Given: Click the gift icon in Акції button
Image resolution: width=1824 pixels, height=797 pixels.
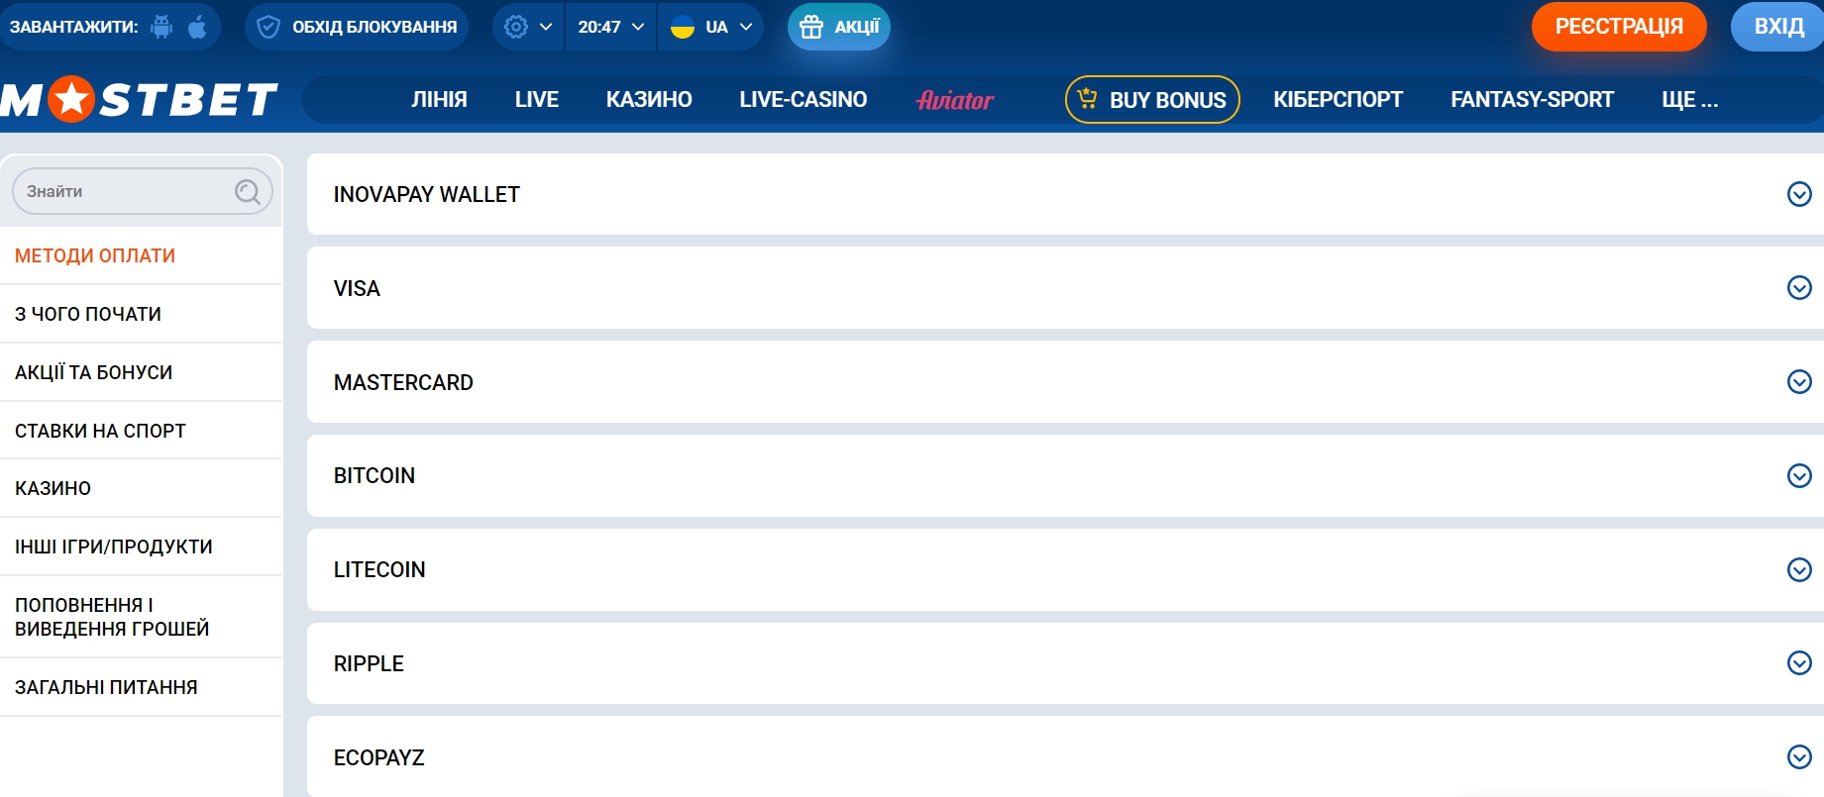Looking at the screenshot, I should point(811,27).
